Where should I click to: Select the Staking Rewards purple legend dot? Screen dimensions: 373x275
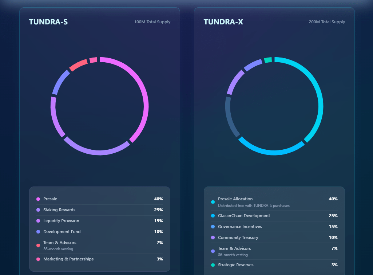click(38, 210)
